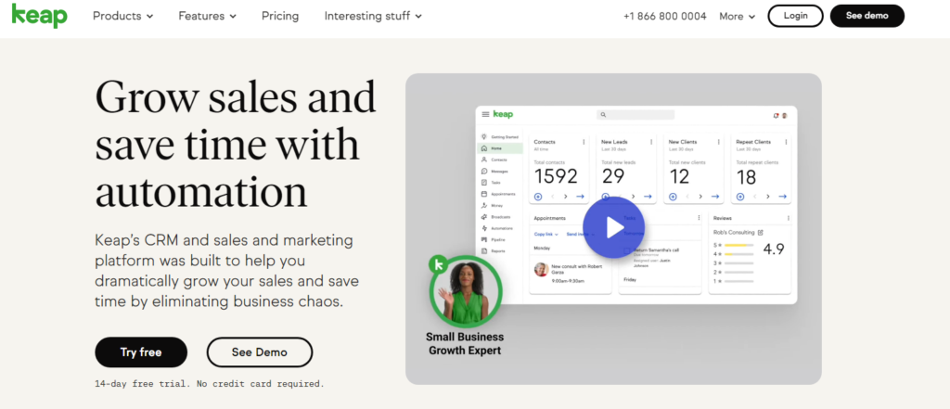This screenshot has height=409, width=950.
Task: Click the small keap logo inside the dashboard
Action: [503, 114]
